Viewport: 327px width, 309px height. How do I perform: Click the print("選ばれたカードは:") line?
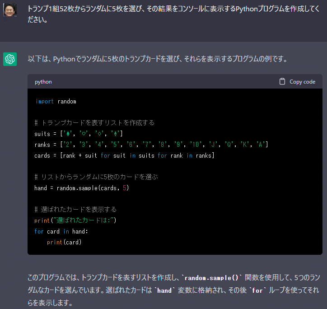point(75,220)
